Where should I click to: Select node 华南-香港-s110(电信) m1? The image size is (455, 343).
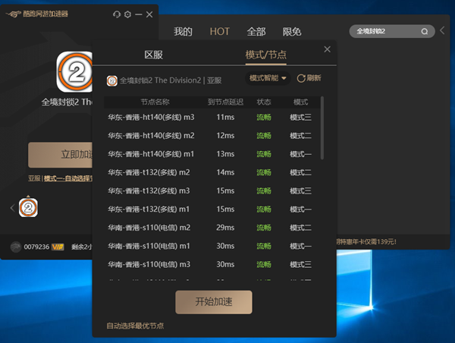click(x=212, y=246)
